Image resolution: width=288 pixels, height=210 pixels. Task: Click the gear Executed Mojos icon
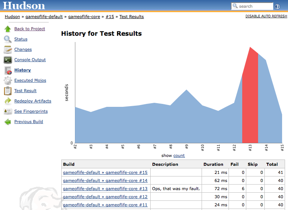[x=8, y=80]
